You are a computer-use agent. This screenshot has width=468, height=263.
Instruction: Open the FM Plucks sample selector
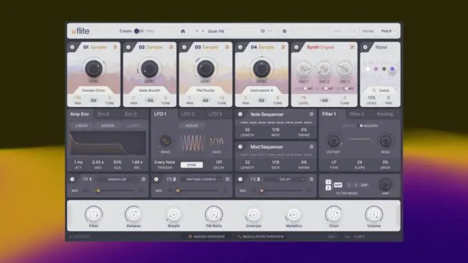(205, 90)
